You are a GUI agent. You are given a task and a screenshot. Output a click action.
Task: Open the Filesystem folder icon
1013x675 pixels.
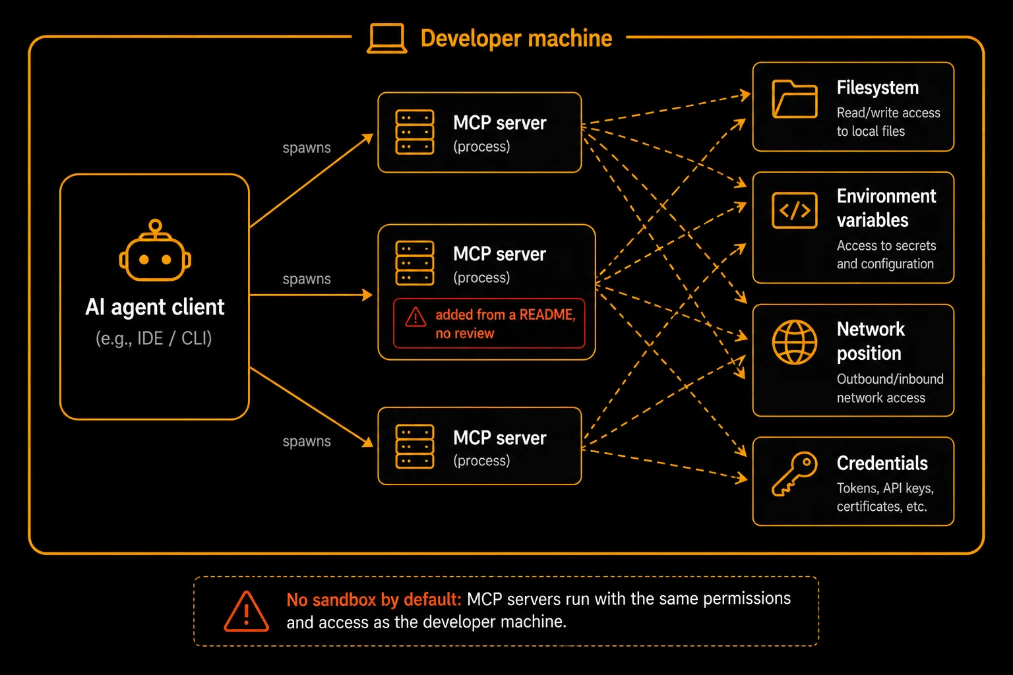point(795,99)
